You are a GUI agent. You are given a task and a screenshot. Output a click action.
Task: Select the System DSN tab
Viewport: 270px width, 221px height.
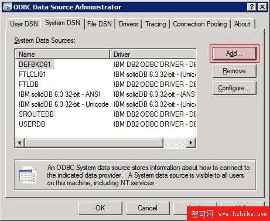click(63, 23)
